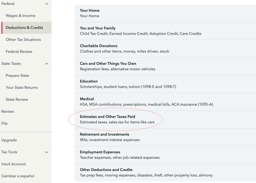Open Intuit Account from sidebar
Image resolution: width=256 pixels, height=183 pixels.
point(14,164)
